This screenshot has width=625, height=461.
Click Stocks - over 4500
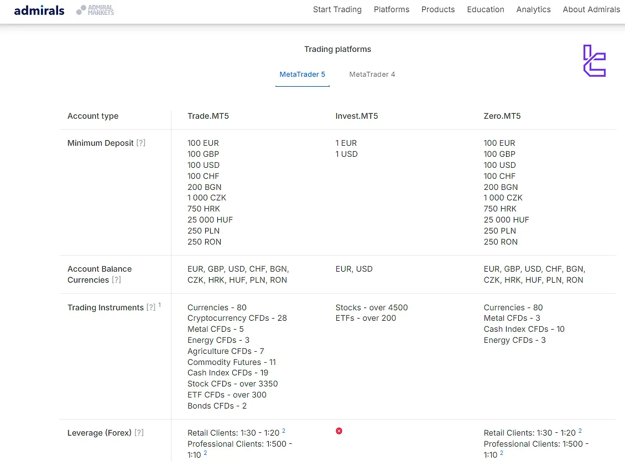(x=372, y=308)
